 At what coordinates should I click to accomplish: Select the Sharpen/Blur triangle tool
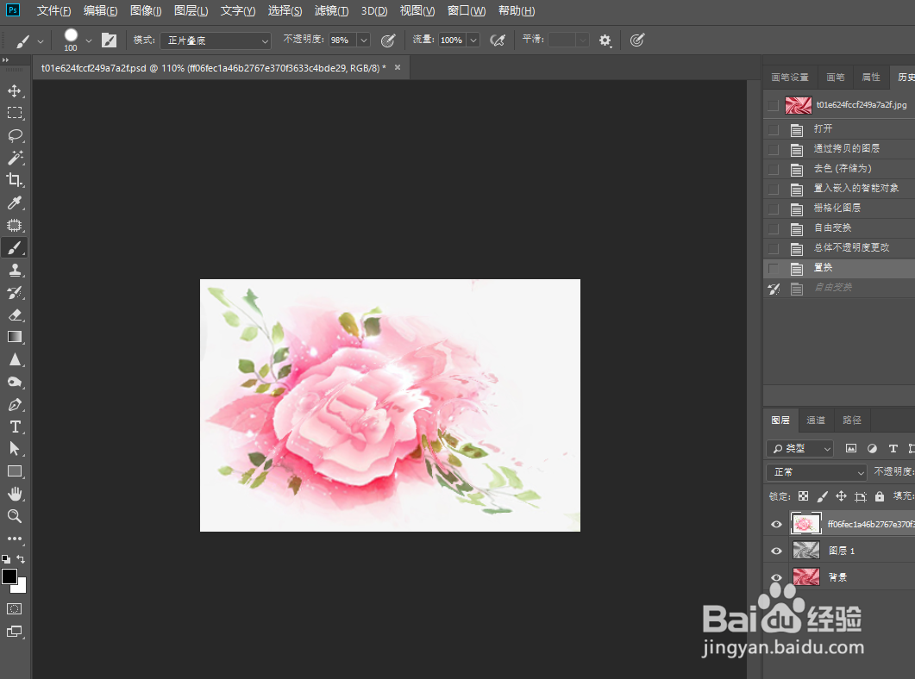pos(15,359)
